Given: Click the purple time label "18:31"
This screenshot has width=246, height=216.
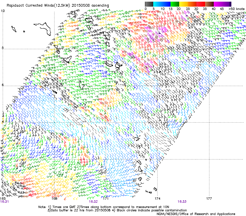Looking at the screenshot, I should [x=4, y=202].
